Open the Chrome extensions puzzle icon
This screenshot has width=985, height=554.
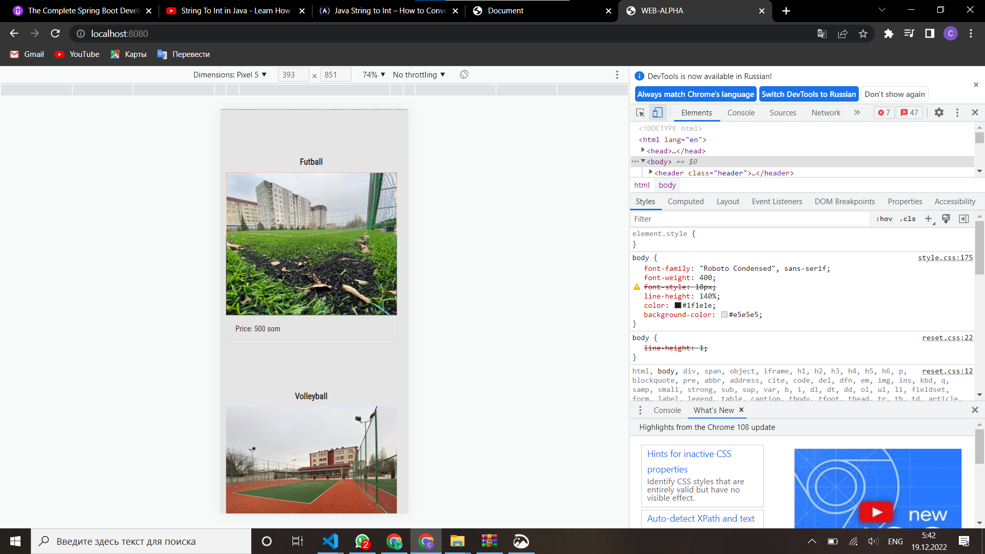click(x=889, y=34)
